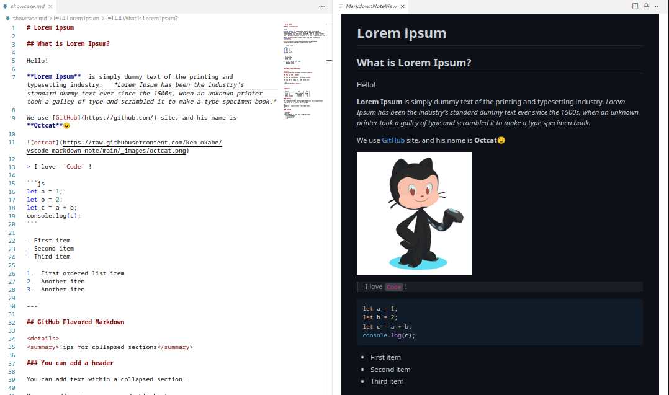Click the bold 'Octcat' text in preview
Viewport: 669px width, 395px height.
pos(485,140)
